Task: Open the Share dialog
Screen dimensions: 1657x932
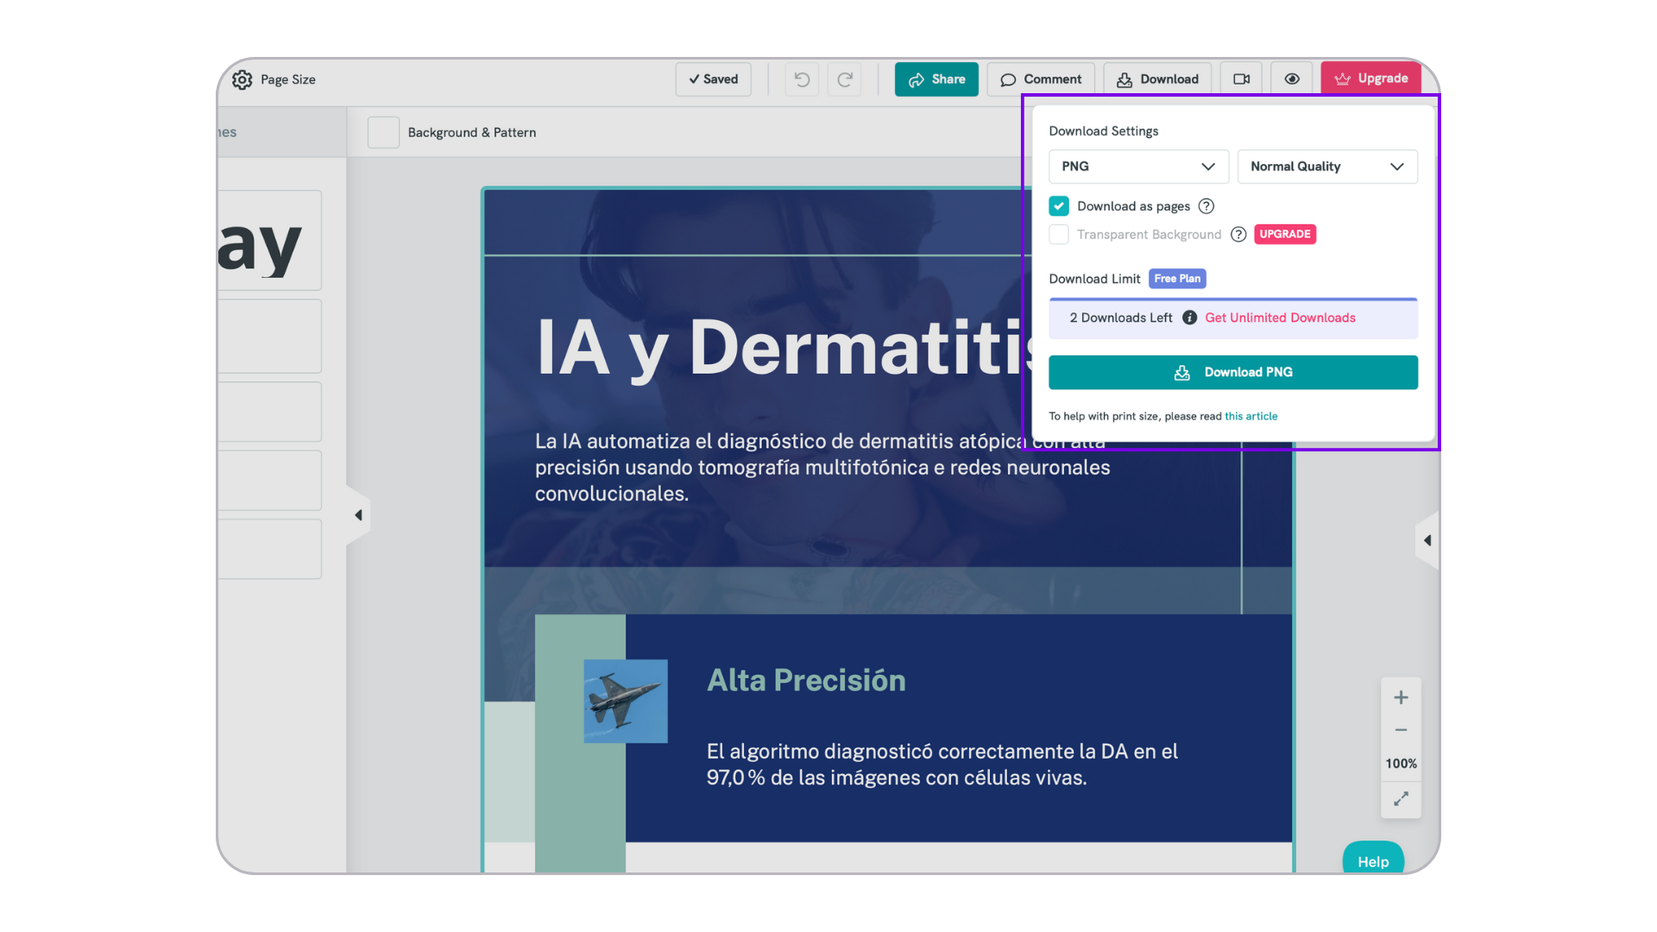Action: coord(936,79)
